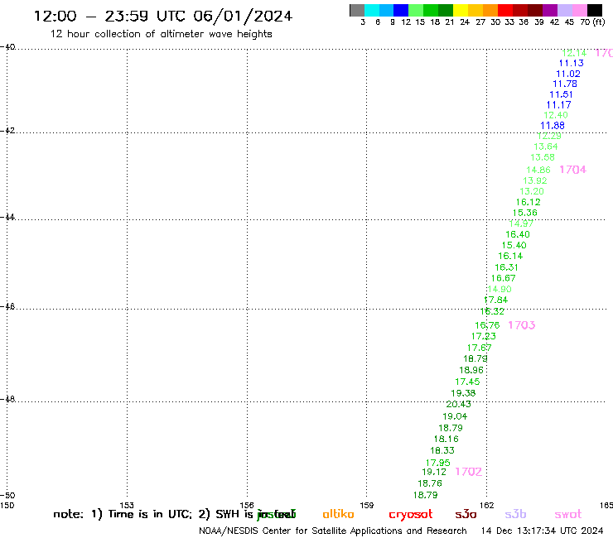Viewport: 613px width, 538px height.
Task: Click the gray swatch in the color scale
Action: pos(357,10)
